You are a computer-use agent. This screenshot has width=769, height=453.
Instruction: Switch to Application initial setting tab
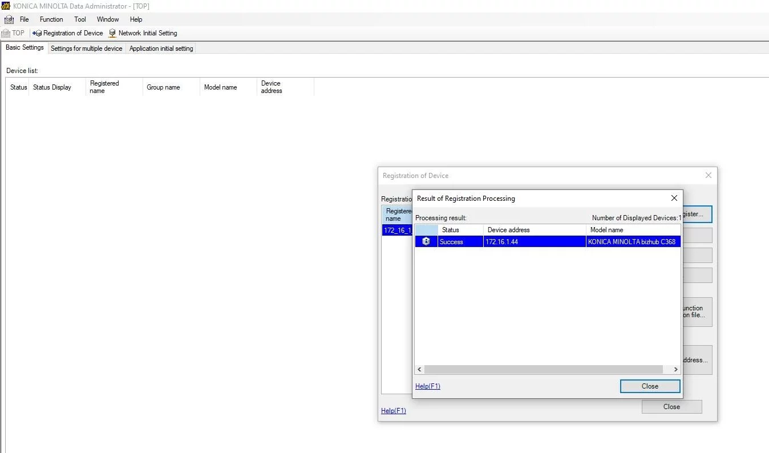(161, 48)
